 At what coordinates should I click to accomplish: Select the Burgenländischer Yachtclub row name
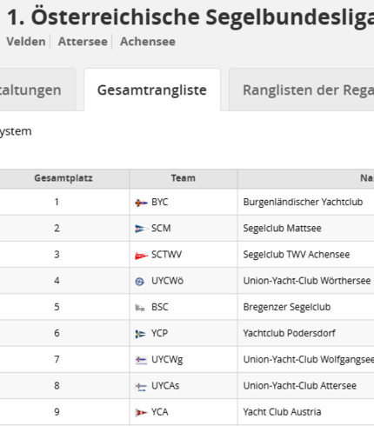303,202
